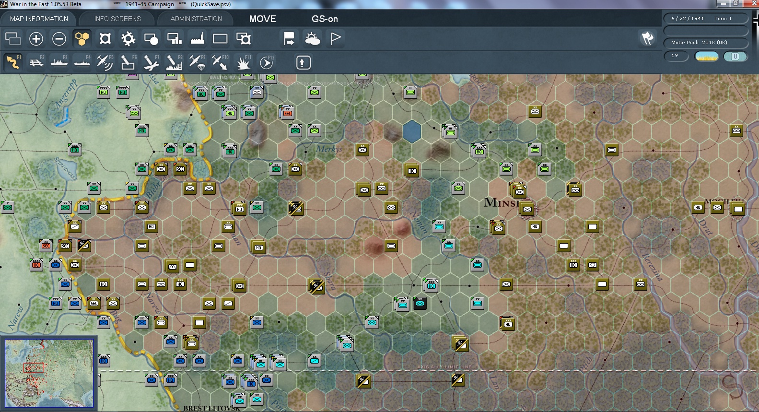Click the rectangle with circle icon
Screen dimensions: 759x412
point(151,38)
